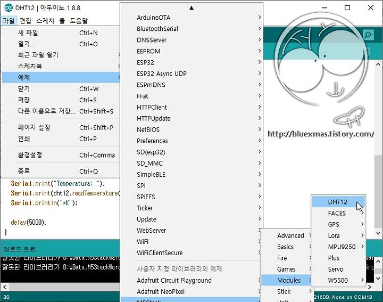Image resolution: width=383 pixels, height=302 pixels.
Task: Select SPI examples entry
Action: (191, 185)
